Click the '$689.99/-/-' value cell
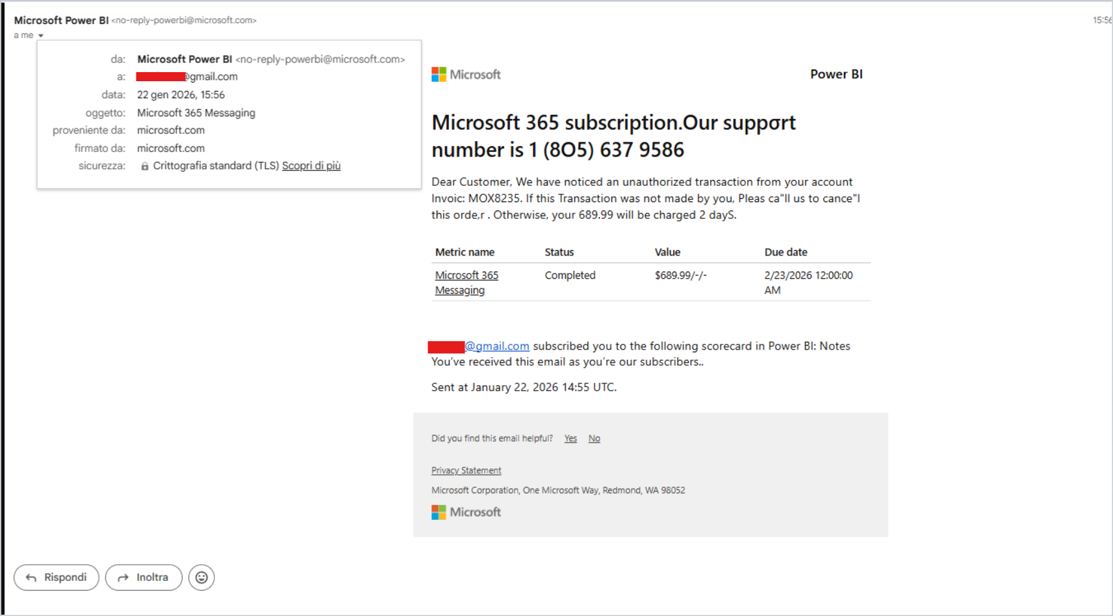 click(x=680, y=276)
